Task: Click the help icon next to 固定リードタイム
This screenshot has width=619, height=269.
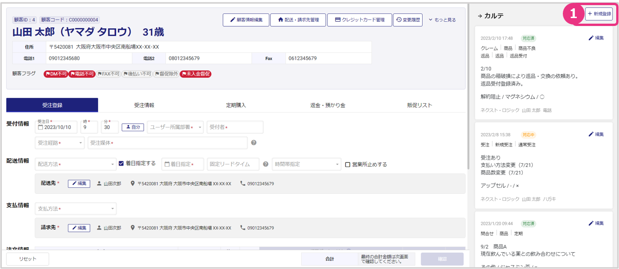Action: [266, 164]
